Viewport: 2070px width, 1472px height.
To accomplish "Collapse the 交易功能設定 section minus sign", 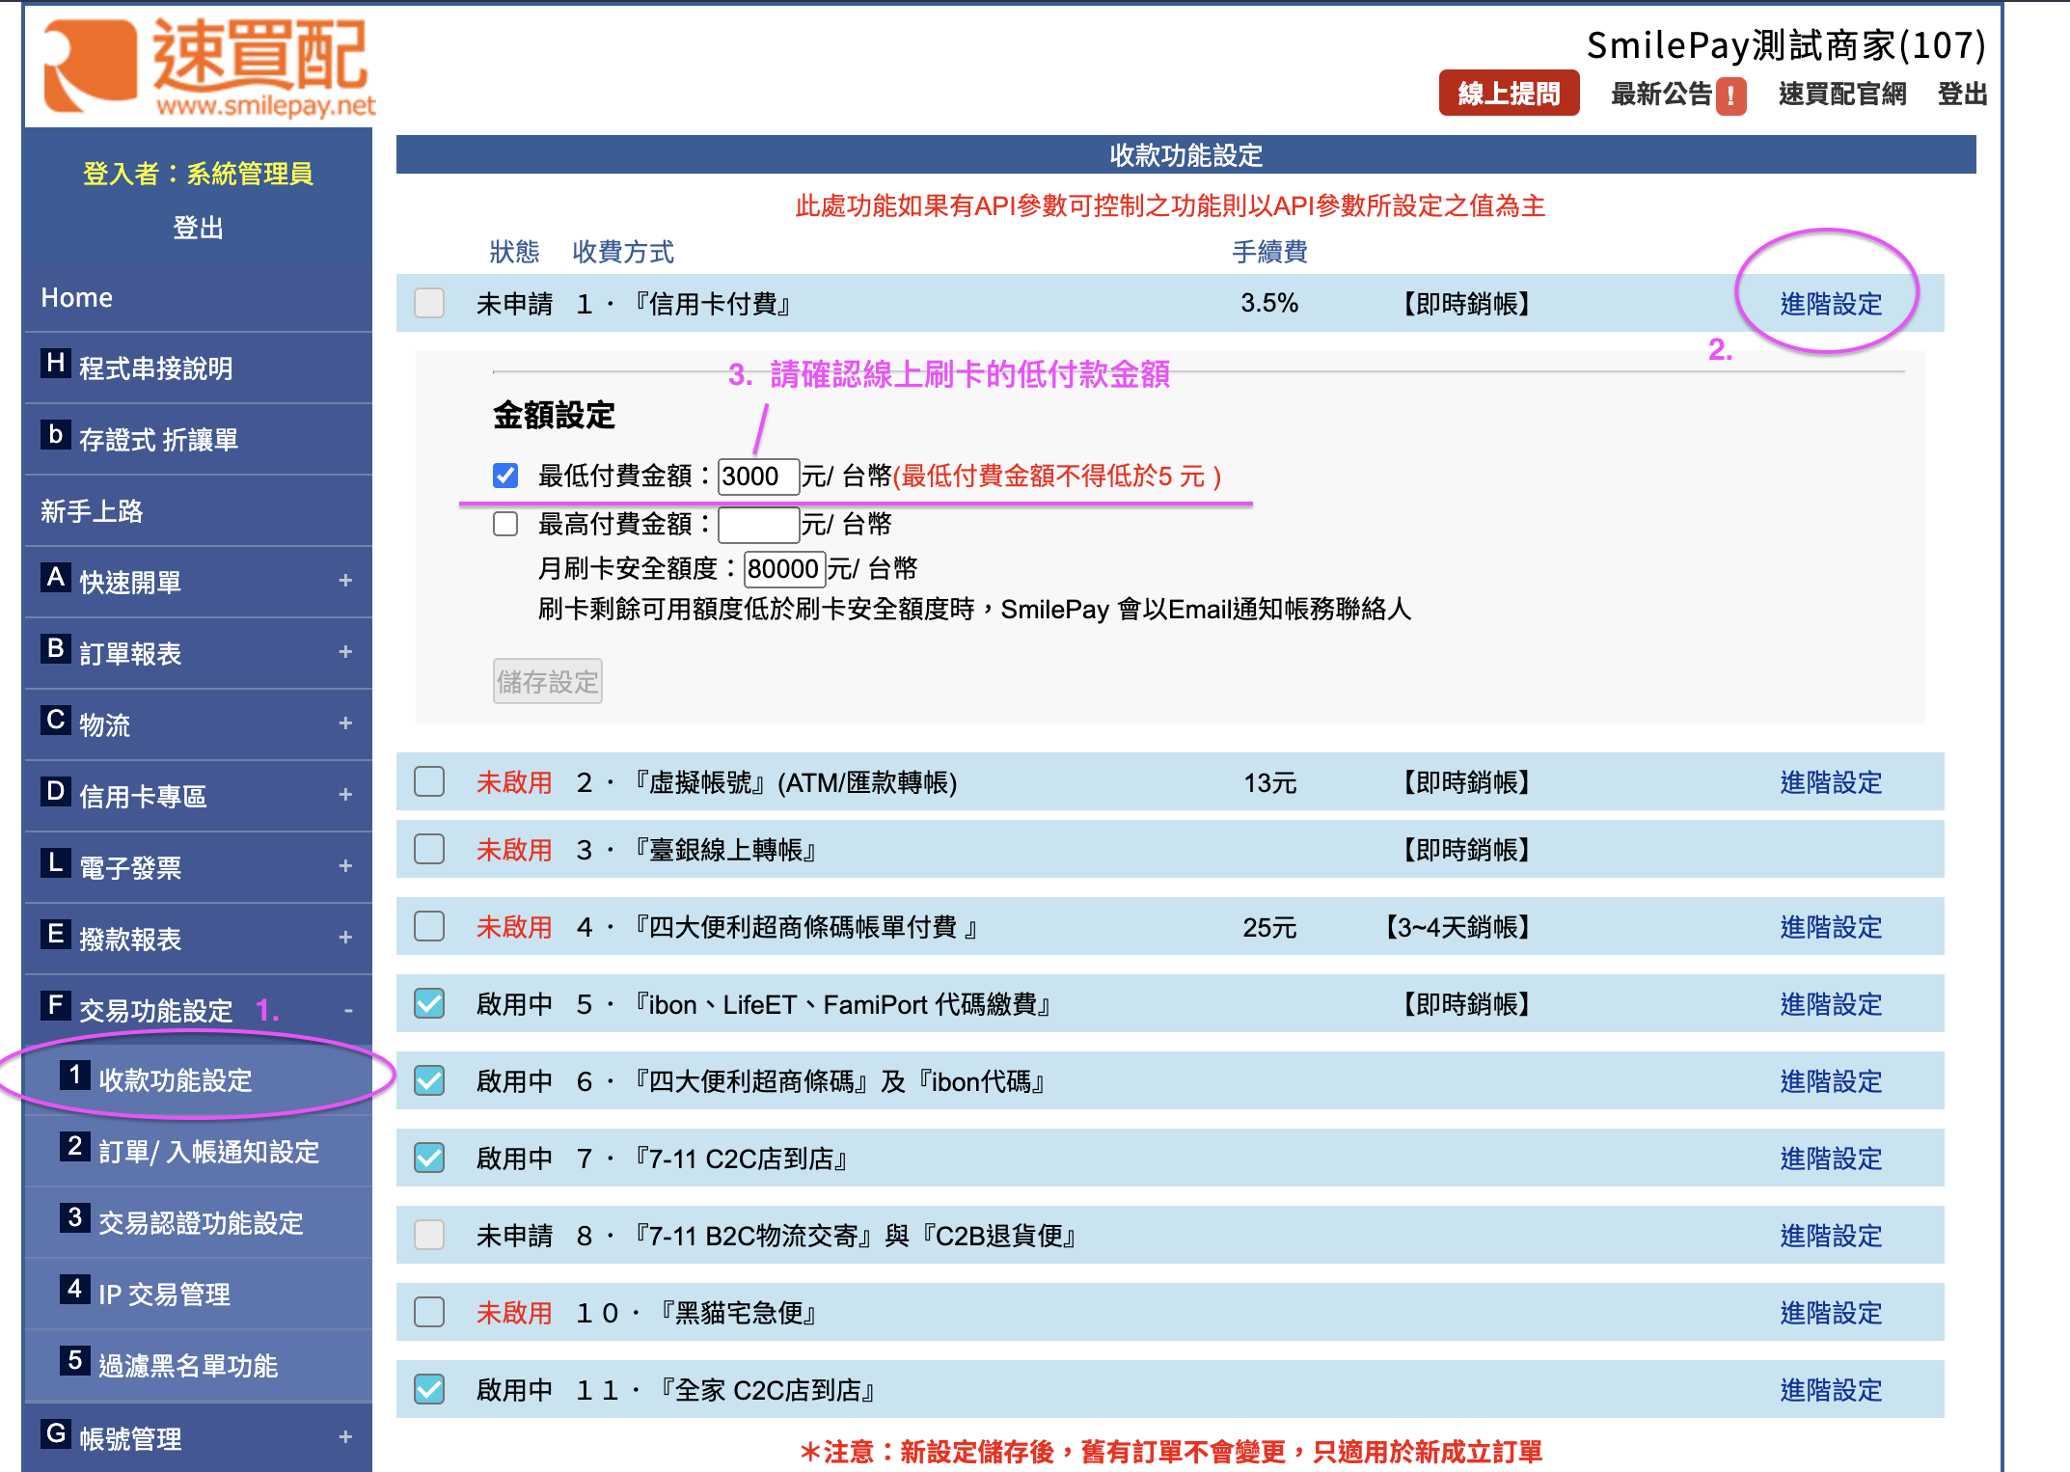I will coord(348,1010).
